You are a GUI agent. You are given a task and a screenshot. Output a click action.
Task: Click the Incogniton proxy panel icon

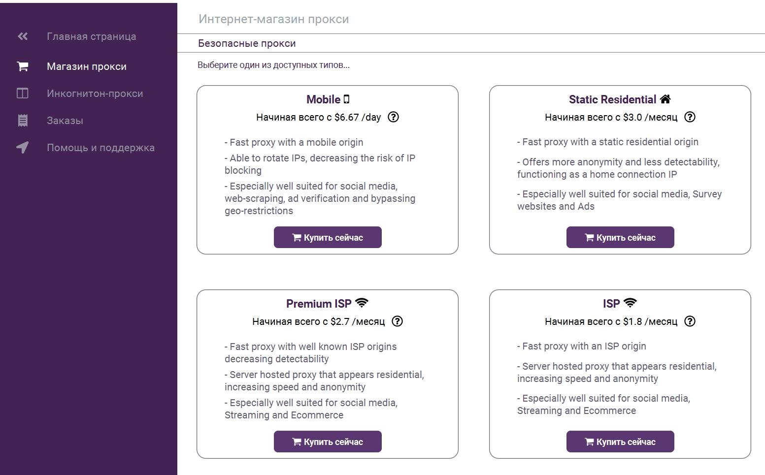point(23,94)
